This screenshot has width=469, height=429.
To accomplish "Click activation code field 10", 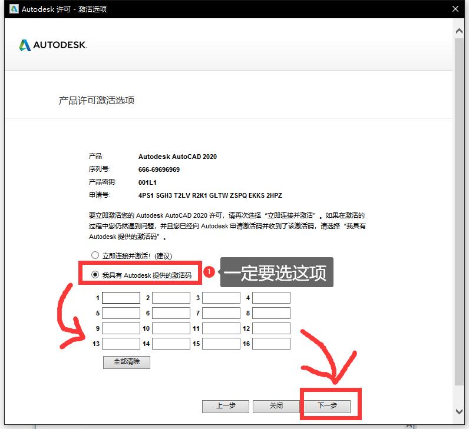I will [x=171, y=328].
